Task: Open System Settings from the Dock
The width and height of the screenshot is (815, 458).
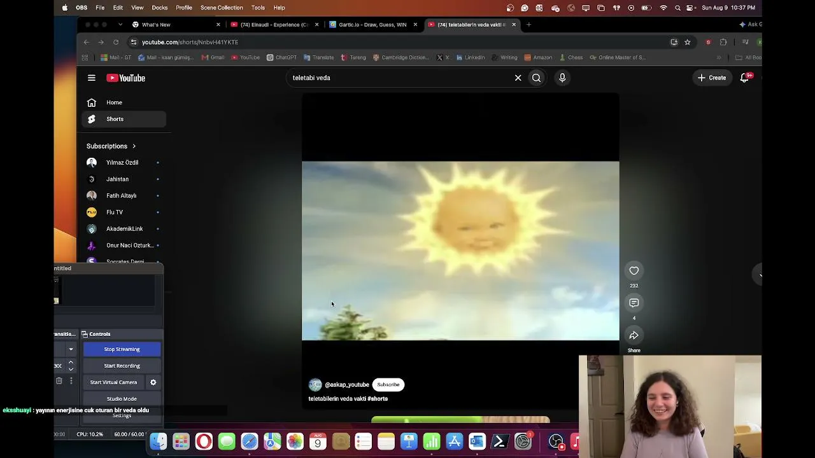Action: point(523,441)
